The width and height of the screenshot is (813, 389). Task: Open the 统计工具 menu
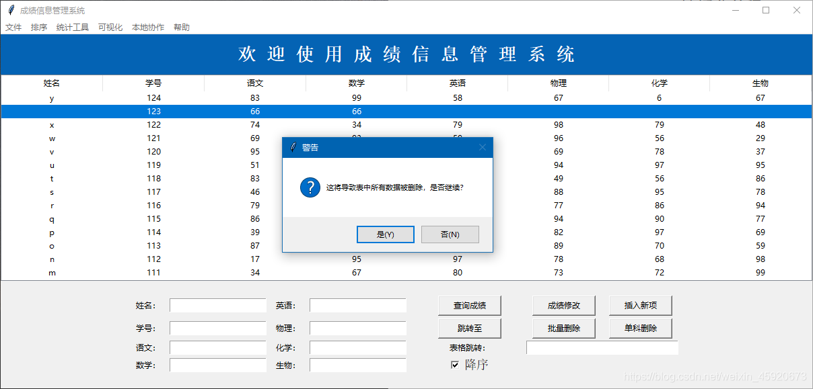(72, 27)
